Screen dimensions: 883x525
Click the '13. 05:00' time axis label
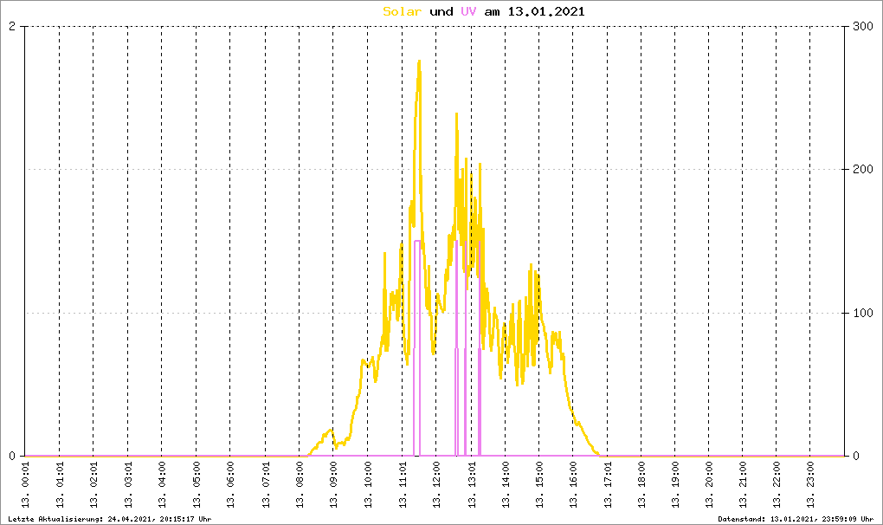(197, 485)
